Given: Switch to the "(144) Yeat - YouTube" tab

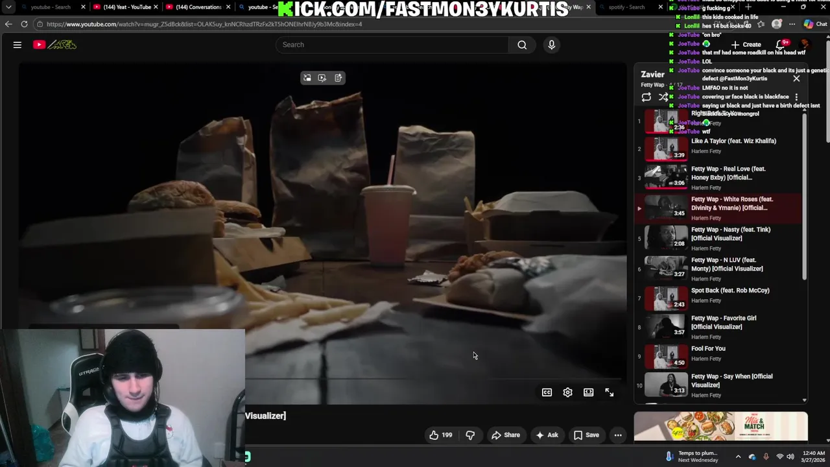Looking at the screenshot, I should (x=127, y=7).
